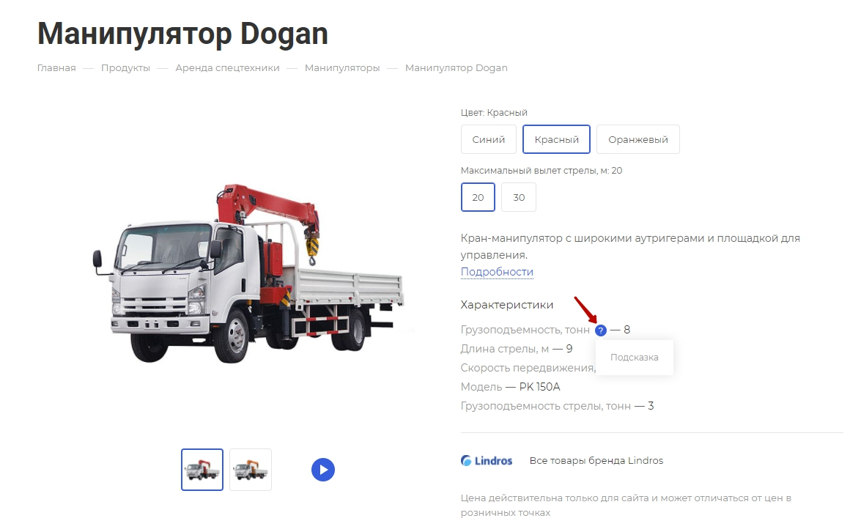Click Грузоподъемность стрелы, тонн — 3 row
Viewport: 850px width, 532px height.
pyautogui.click(x=557, y=406)
